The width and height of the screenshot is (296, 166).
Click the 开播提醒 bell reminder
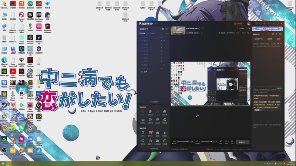(x=240, y=28)
